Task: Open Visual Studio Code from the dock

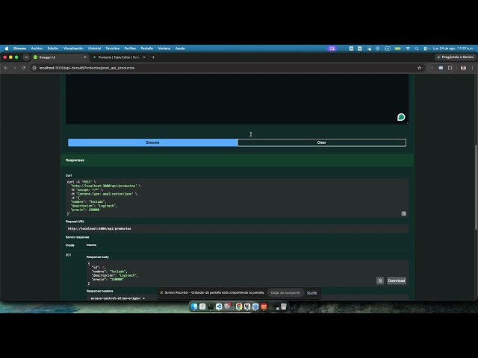Action: point(219,307)
